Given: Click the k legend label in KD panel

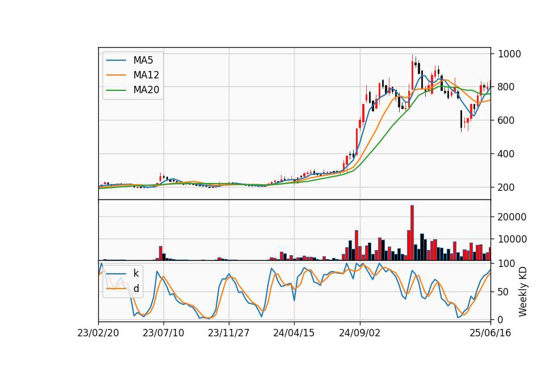Looking at the screenshot, I should point(136,273).
